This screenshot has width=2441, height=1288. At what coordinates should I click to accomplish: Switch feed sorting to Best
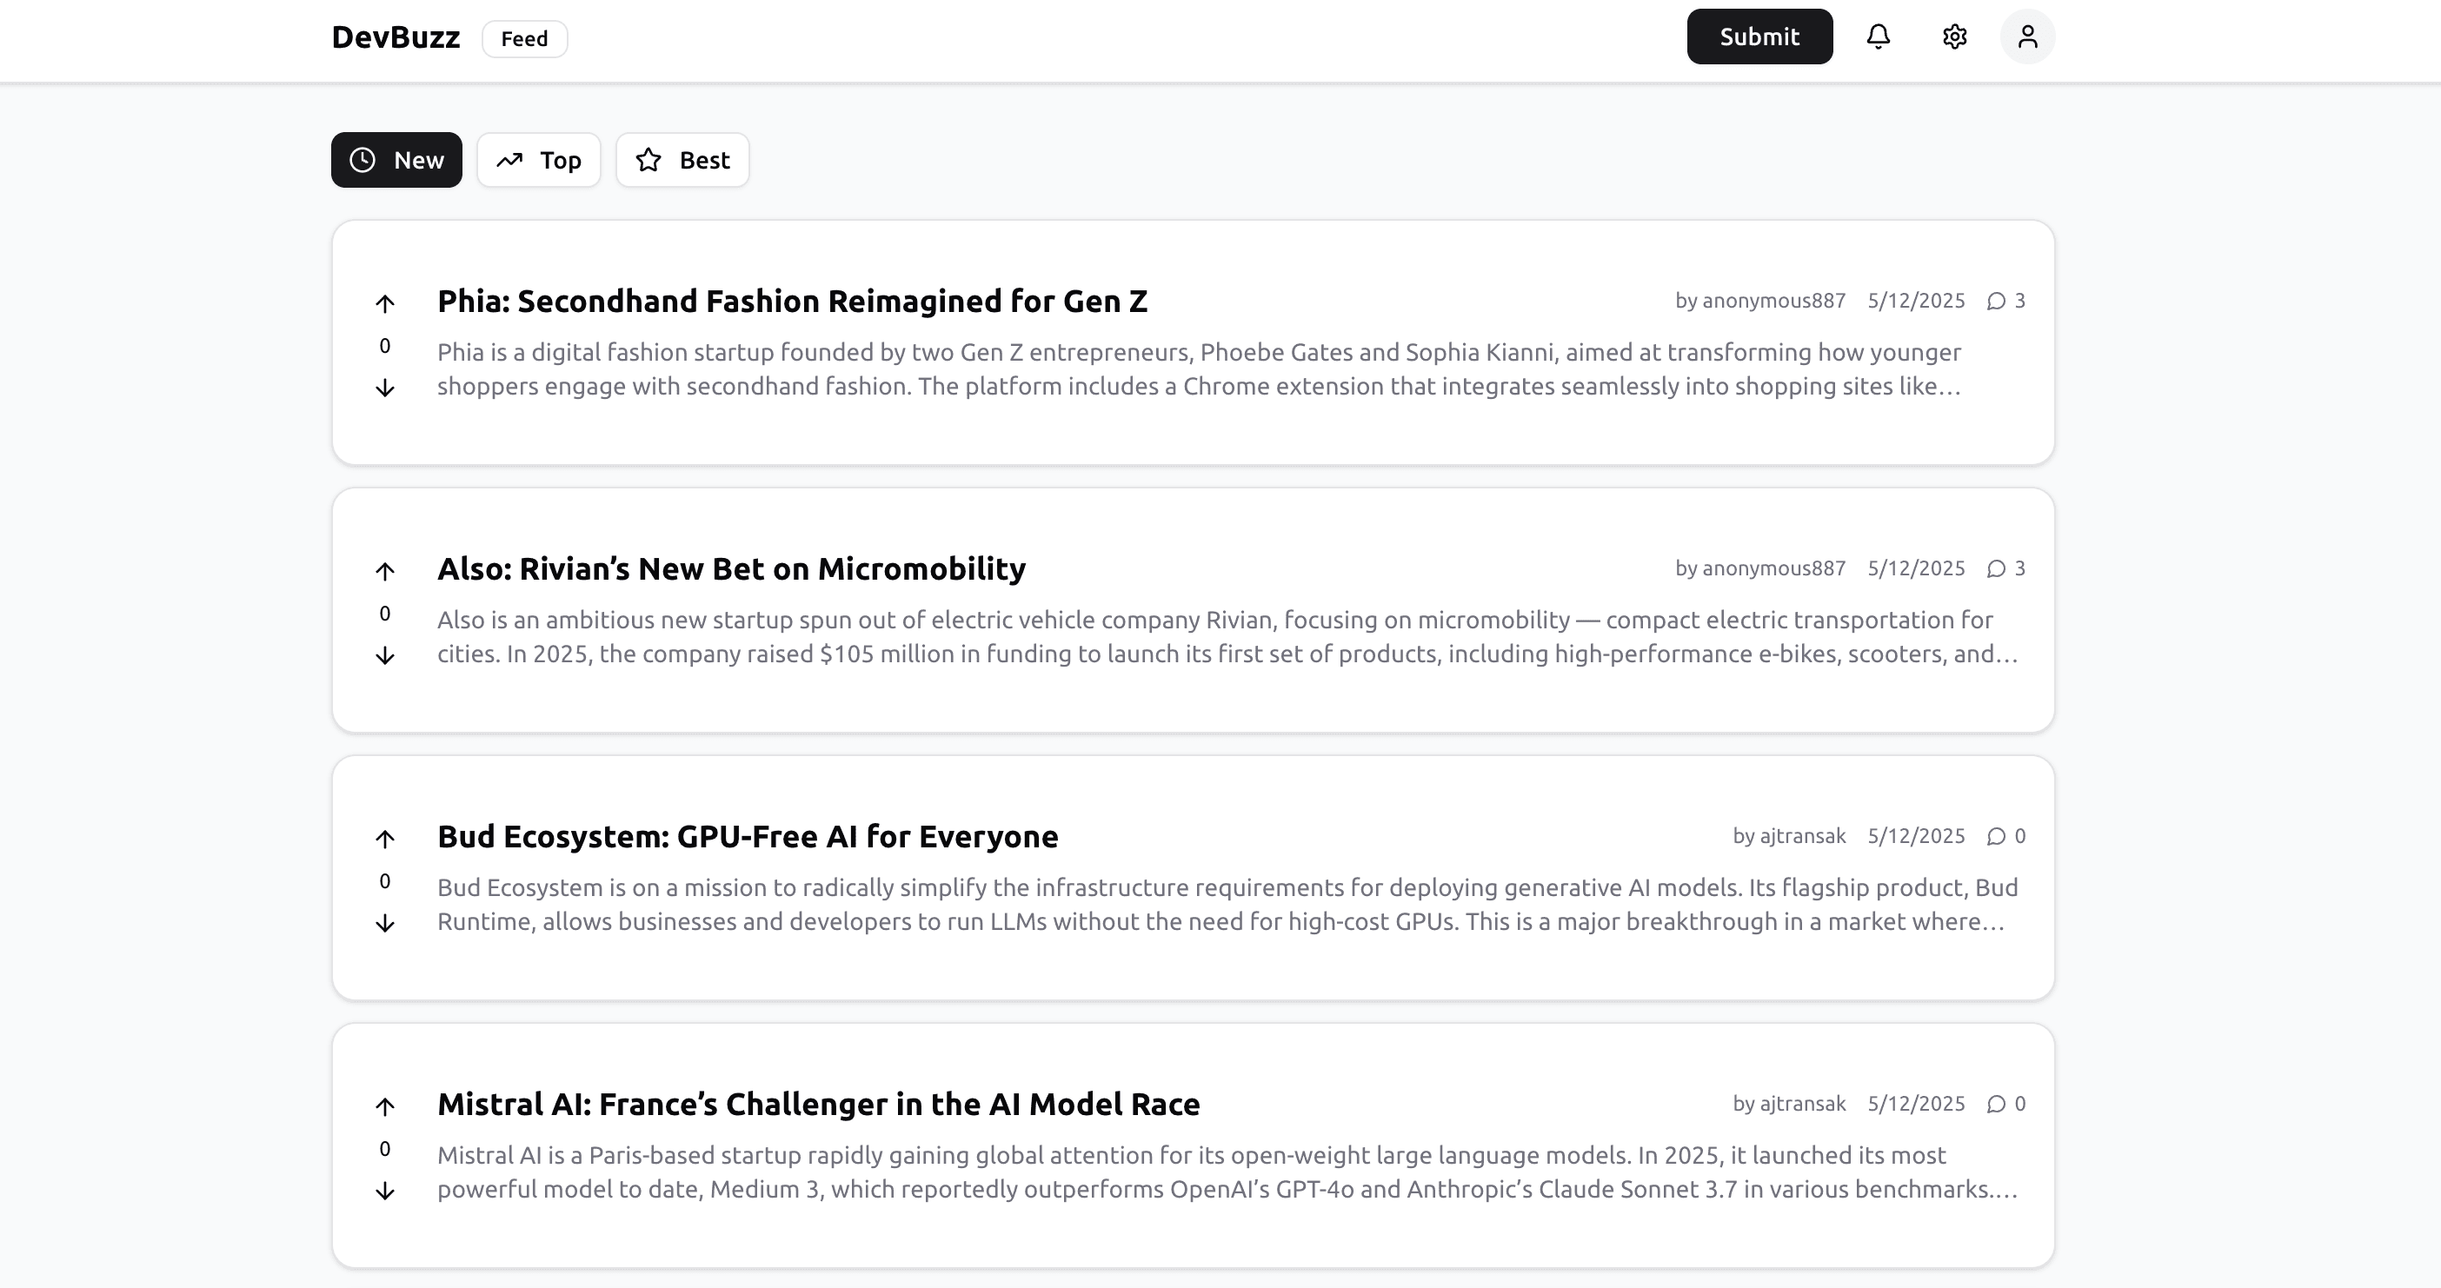(x=682, y=160)
